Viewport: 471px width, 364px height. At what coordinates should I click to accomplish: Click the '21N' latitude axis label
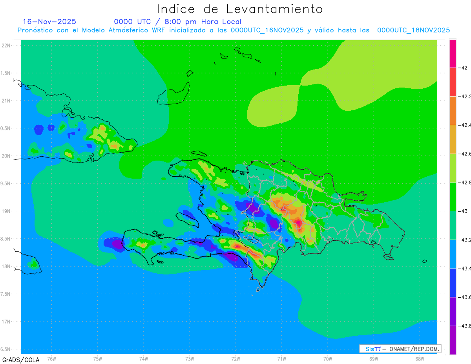[x=6, y=101]
